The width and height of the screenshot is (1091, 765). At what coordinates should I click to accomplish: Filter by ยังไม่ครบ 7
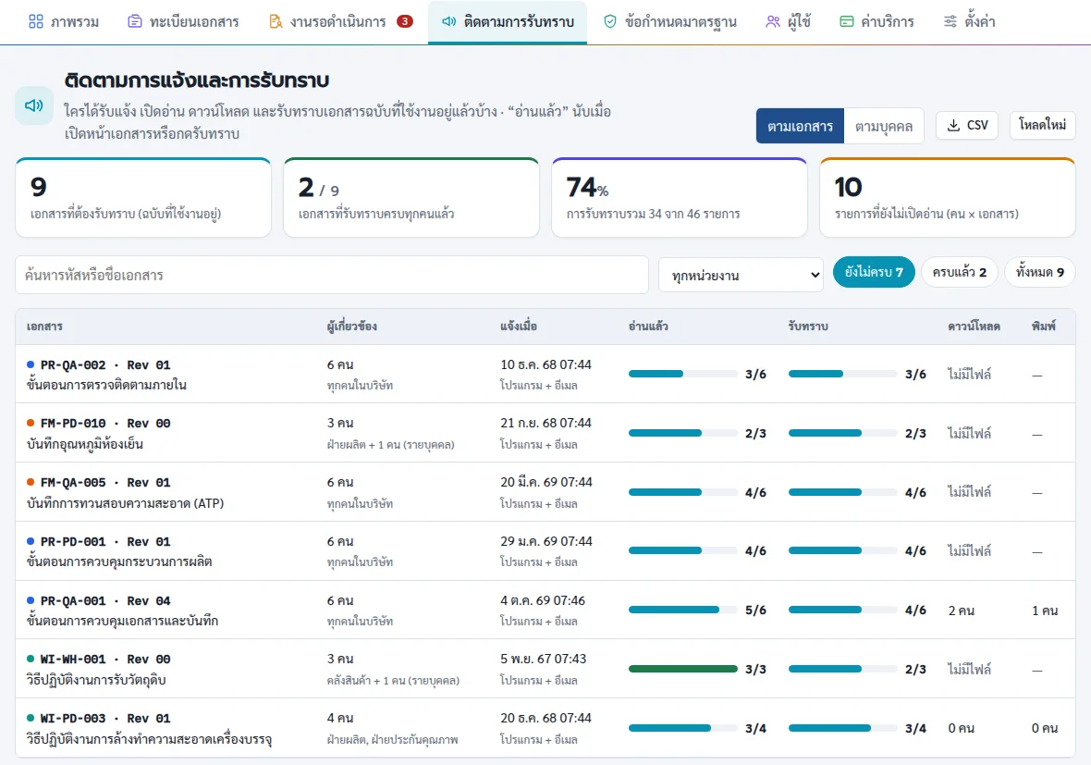tap(874, 272)
